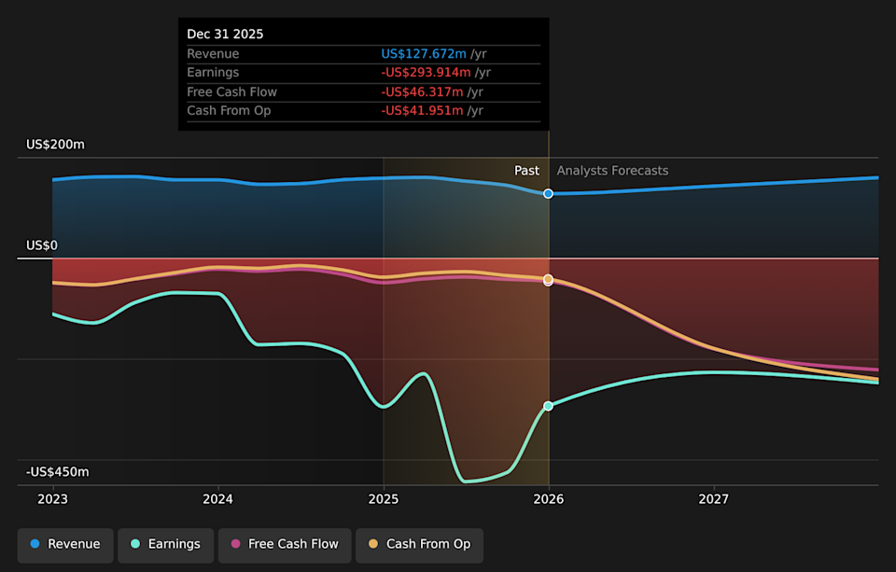Viewport: 896px width, 572px height.
Task: Toggle the Revenue series visibility
Action: click(x=64, y=544)
